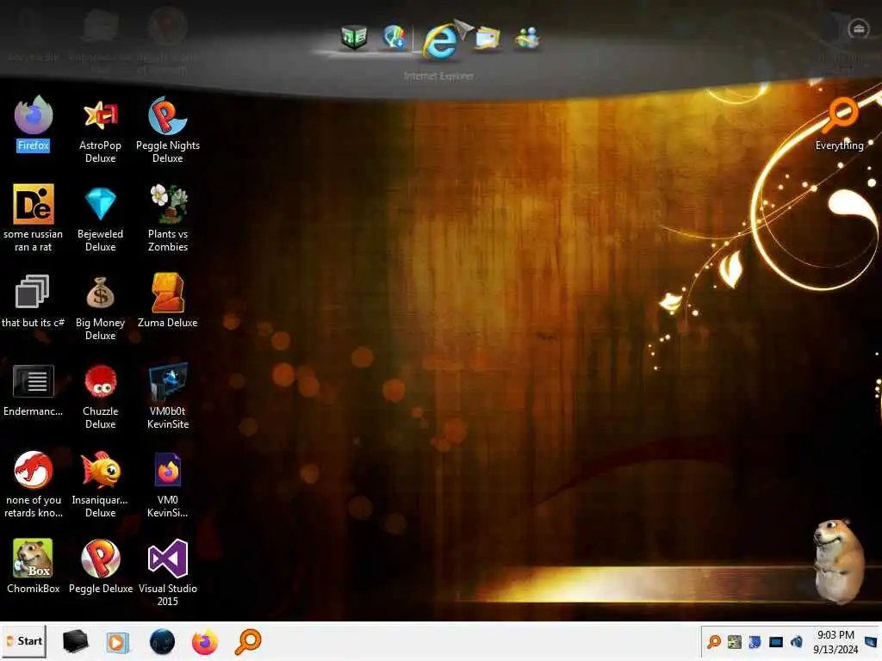882x661 pixels.
Task: Launch Firefox from the taskbar
Action: tap(205, 642)
